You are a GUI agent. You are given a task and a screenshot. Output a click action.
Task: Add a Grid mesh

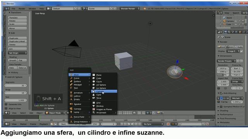(104, 103)
